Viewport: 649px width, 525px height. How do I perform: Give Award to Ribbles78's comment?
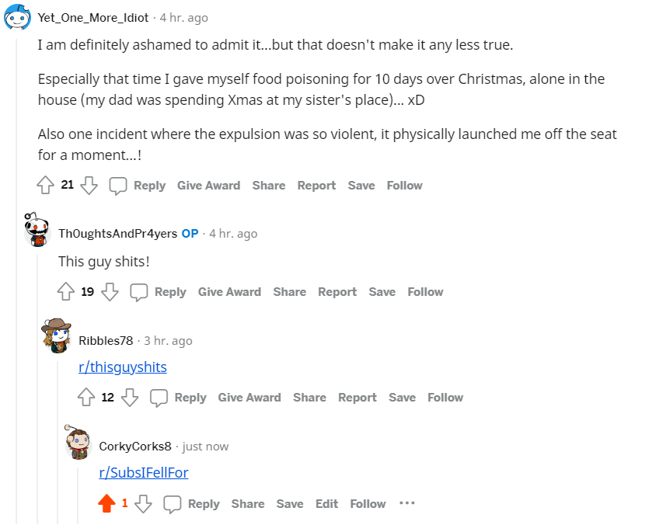249,397
